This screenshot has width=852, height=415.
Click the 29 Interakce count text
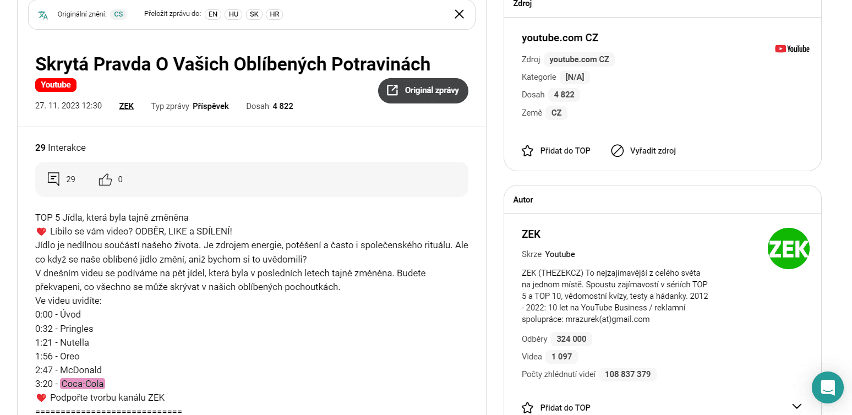point(61,148)
